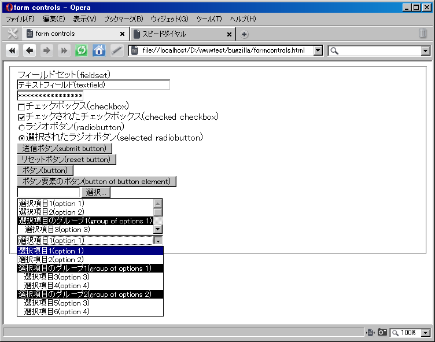
Task: Choose 選択項目5(option 3) in dropdown list
Action: coord(90,303)
